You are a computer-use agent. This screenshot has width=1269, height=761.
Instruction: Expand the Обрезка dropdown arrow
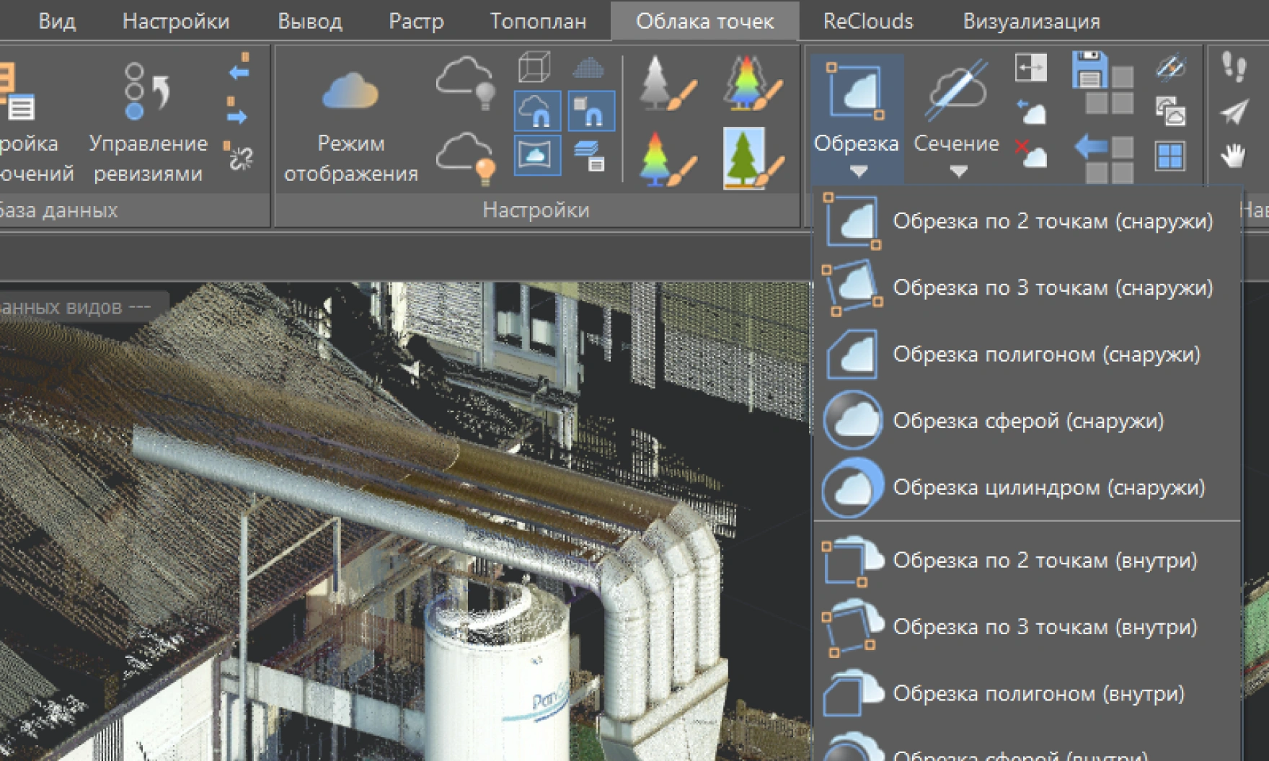pos(857,172)
